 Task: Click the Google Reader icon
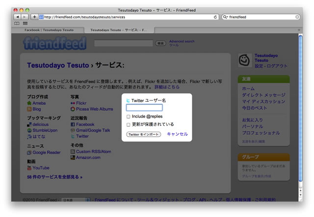[29, 153]
